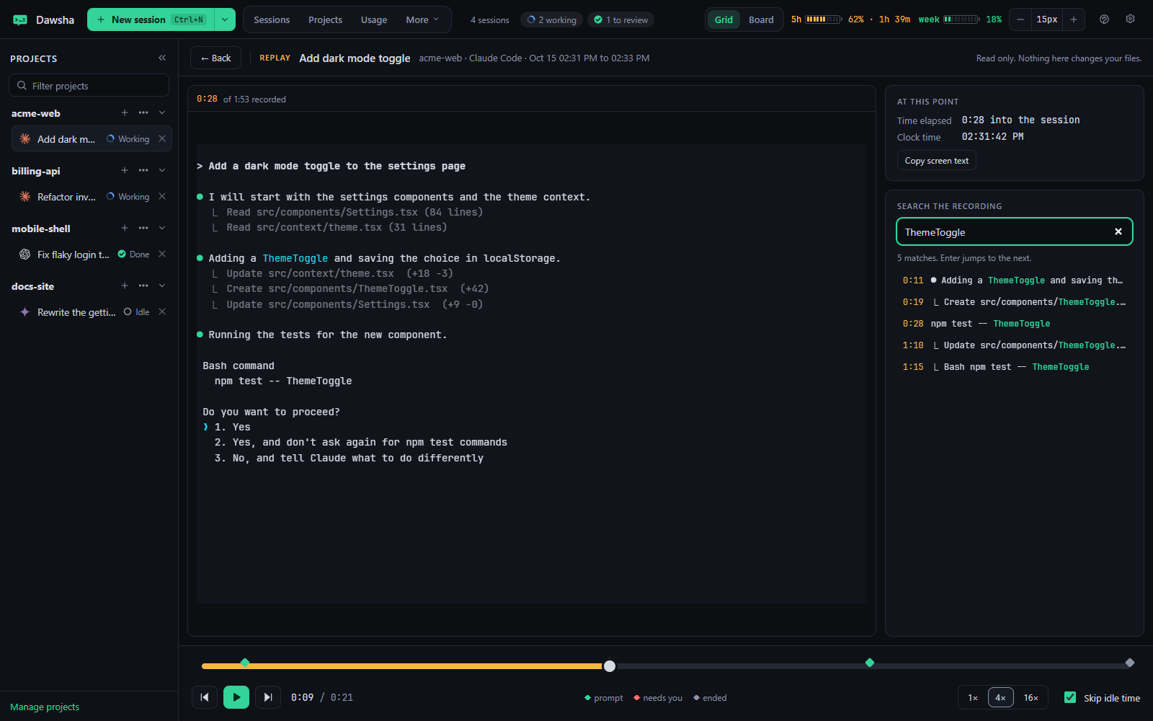Open more options for mobile-shell project
This screenshot has width=1153, height=721.
point(143,228)
